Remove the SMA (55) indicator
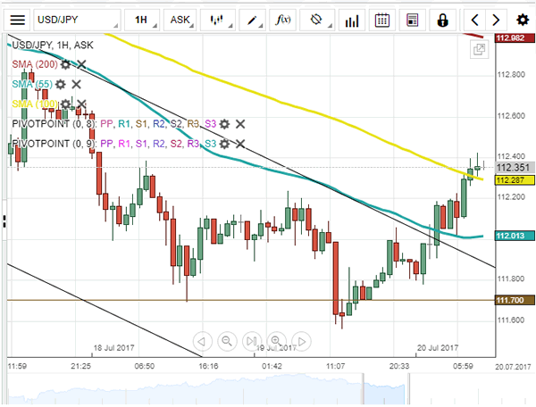The width and height of the screenshot is (536, 407). (x=76, y=84)
